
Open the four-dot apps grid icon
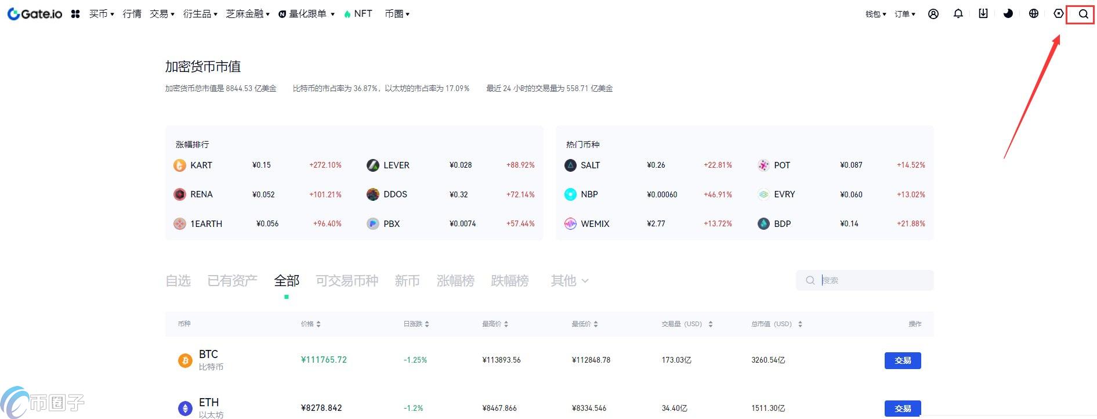coord(75,14)
